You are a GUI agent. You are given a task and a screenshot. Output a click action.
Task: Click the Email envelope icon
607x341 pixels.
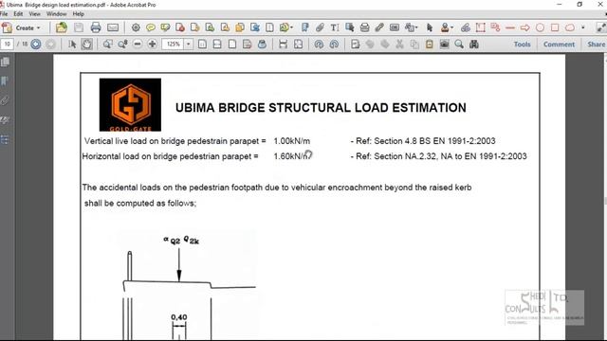(113, 27)
